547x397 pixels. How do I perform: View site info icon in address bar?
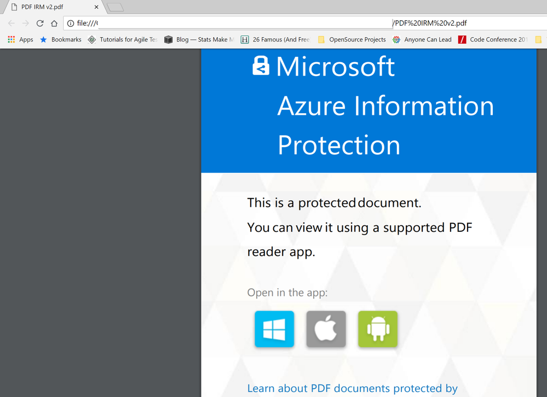(x=71, y=24)
